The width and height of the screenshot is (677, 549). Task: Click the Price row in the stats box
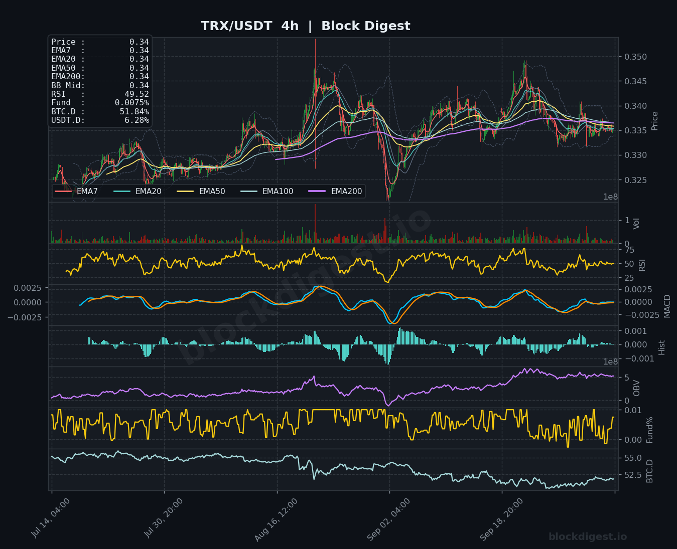pos(100,42)
